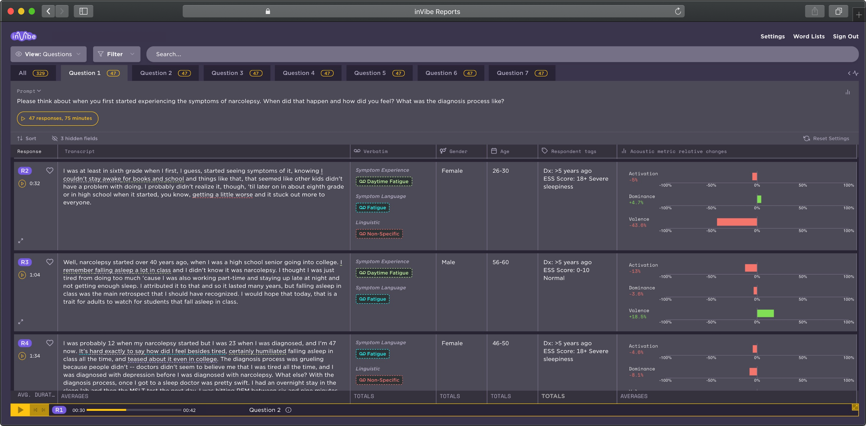Switch to the Question 2 tab
The image size is (866, 426).
click(165, 73)
